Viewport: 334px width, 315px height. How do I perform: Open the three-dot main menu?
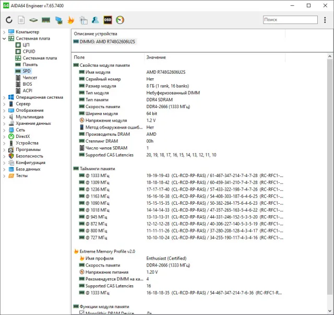pos(325,20)
